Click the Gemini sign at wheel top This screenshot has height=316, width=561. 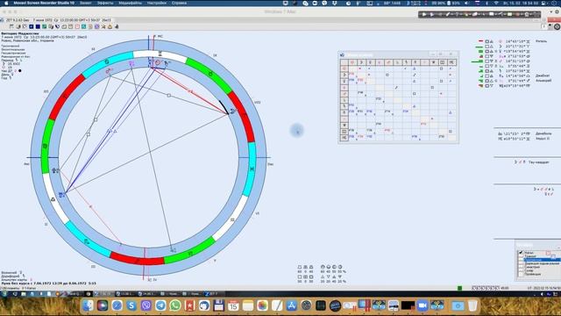click(160, 54)
